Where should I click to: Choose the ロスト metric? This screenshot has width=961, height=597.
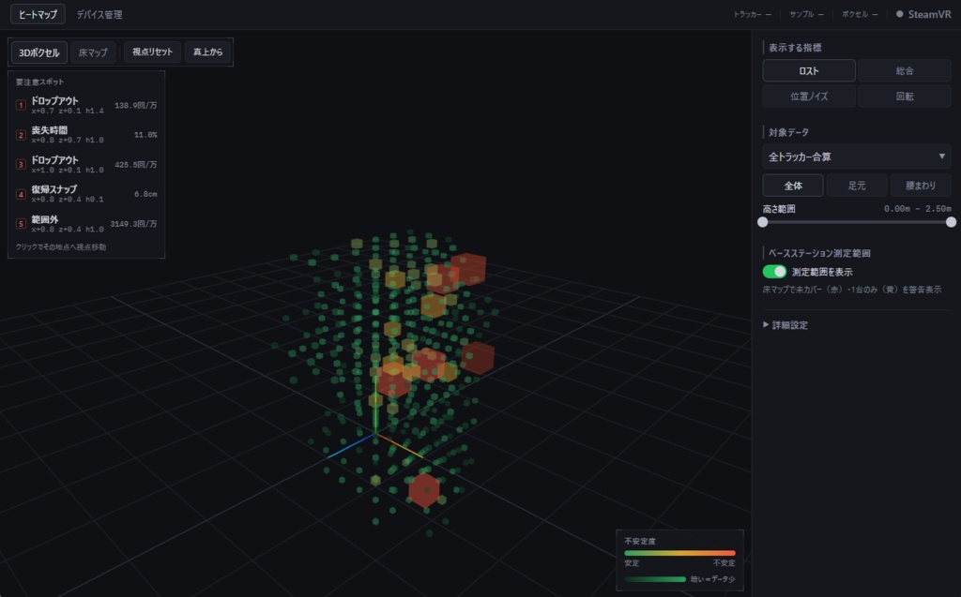809,71
